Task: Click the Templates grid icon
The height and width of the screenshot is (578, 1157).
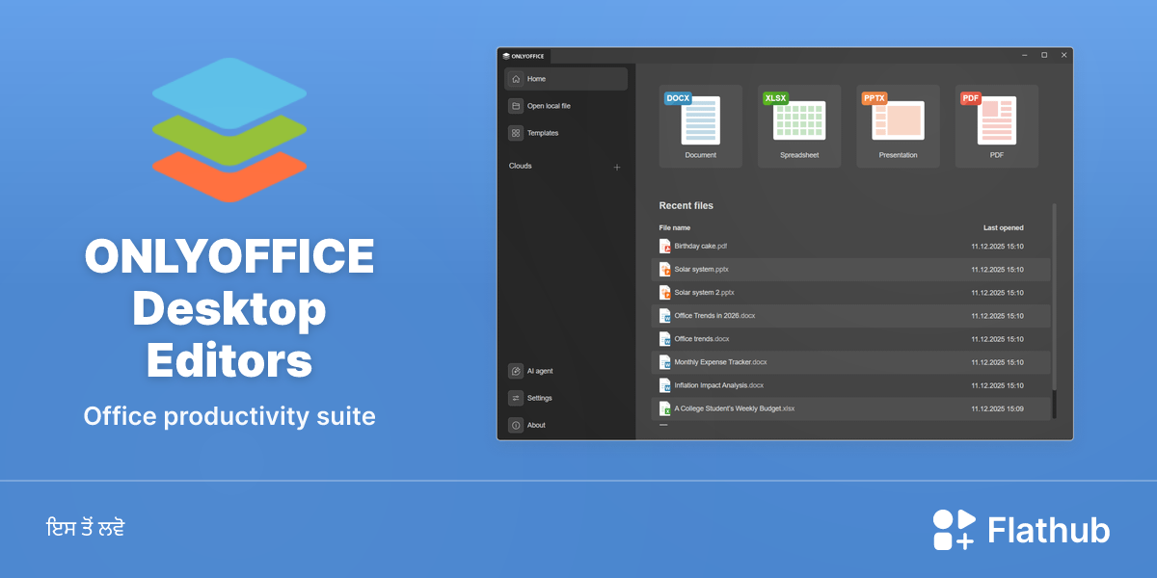Action: pos(516,133)
